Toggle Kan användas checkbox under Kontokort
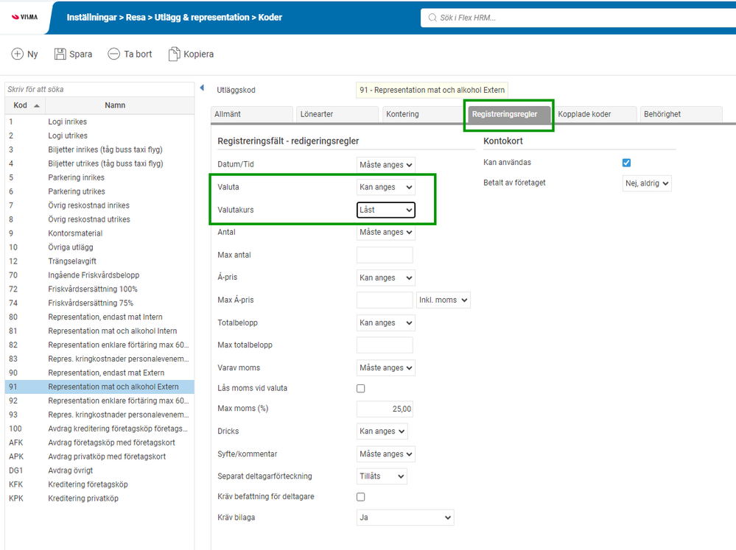 tap(626, 163)
